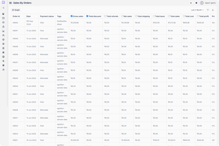Image resolution: width=219 pixels, height=146 pixels.
Task: Click the 800.00 total cost value
Action: click(x=186, y=140)
